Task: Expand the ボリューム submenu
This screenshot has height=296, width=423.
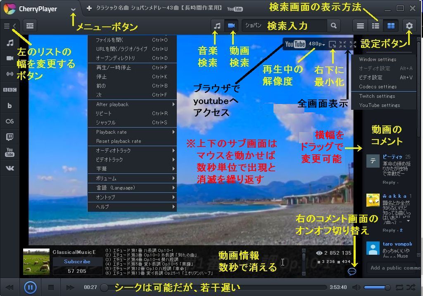Action: [x=132, y=178]
